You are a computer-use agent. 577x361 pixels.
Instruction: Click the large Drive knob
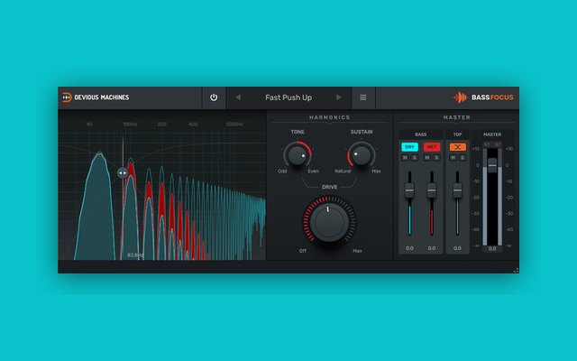point(329,222)
